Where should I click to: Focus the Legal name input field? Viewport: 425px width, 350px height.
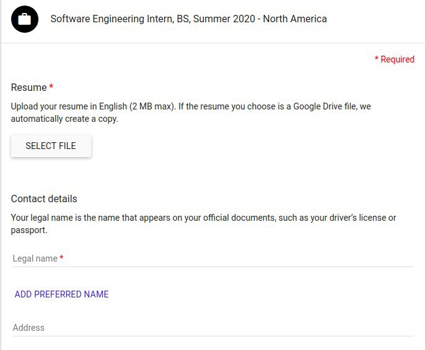point(212,258)
